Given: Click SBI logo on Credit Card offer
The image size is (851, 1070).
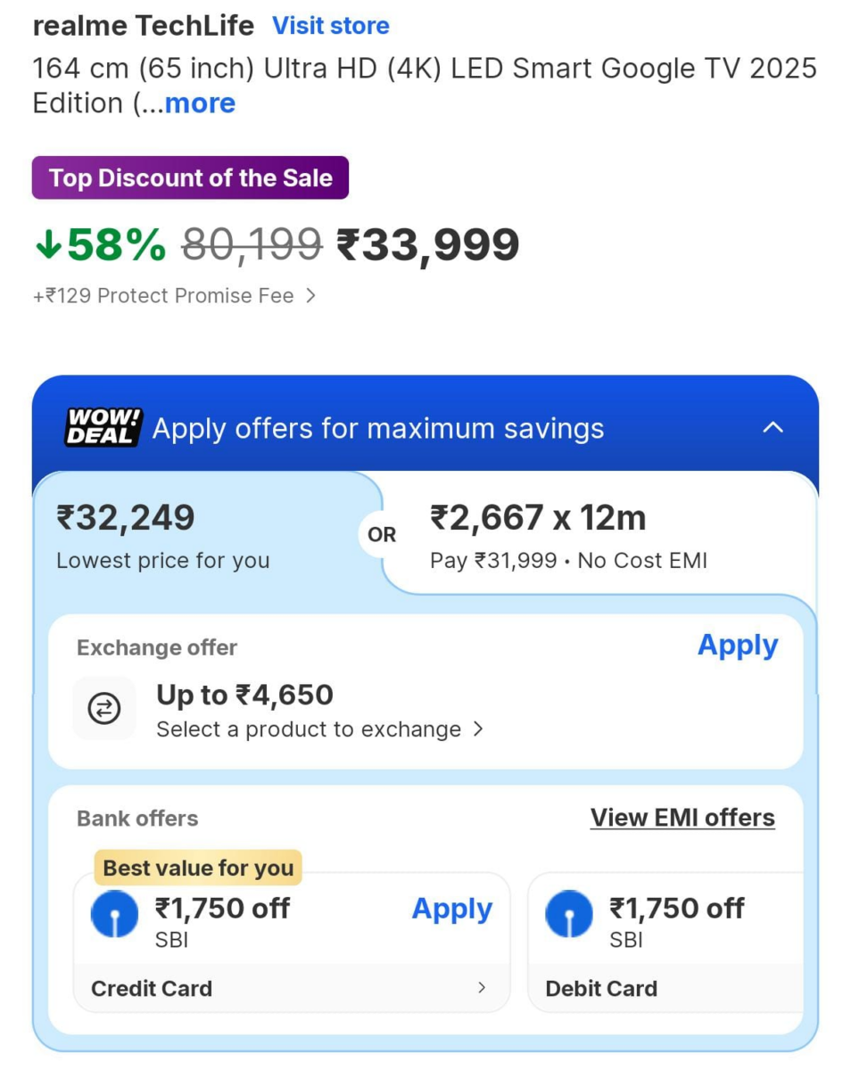Looking at the screenshot, I should (x=114, y=915).
